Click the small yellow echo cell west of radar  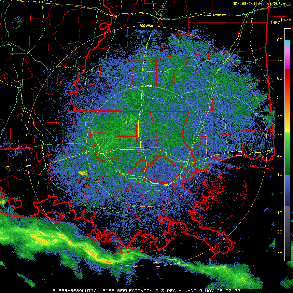tap(83, 173)
